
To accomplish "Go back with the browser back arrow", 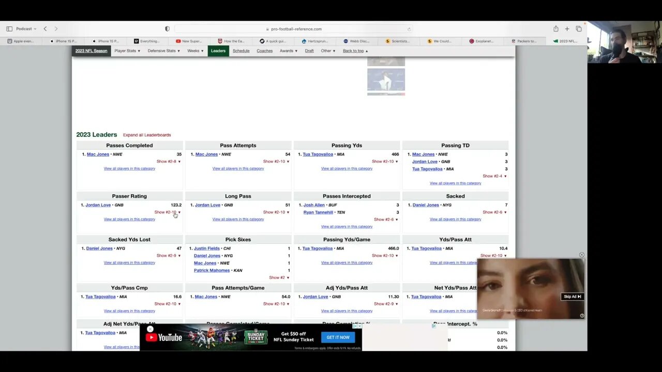I will 45,29.
